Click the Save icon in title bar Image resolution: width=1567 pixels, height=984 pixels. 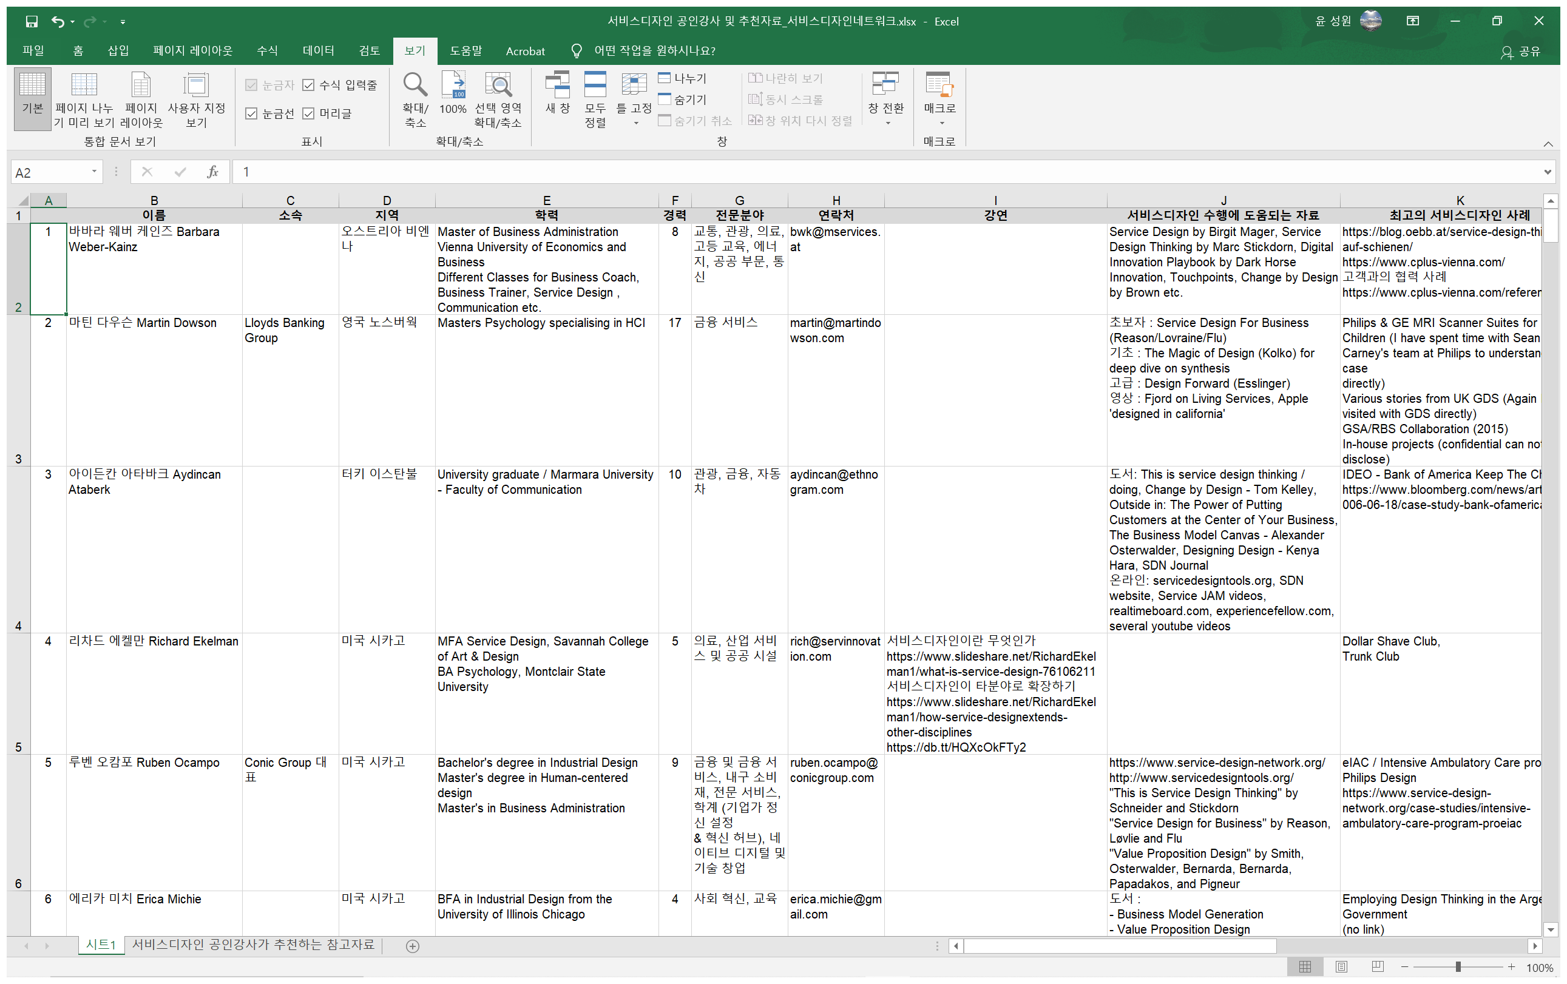[x=31, y=21]
